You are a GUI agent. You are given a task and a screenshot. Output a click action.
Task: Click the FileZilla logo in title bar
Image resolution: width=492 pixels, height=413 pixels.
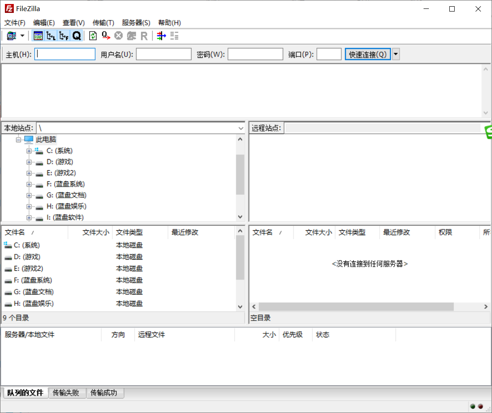[9, 8]
